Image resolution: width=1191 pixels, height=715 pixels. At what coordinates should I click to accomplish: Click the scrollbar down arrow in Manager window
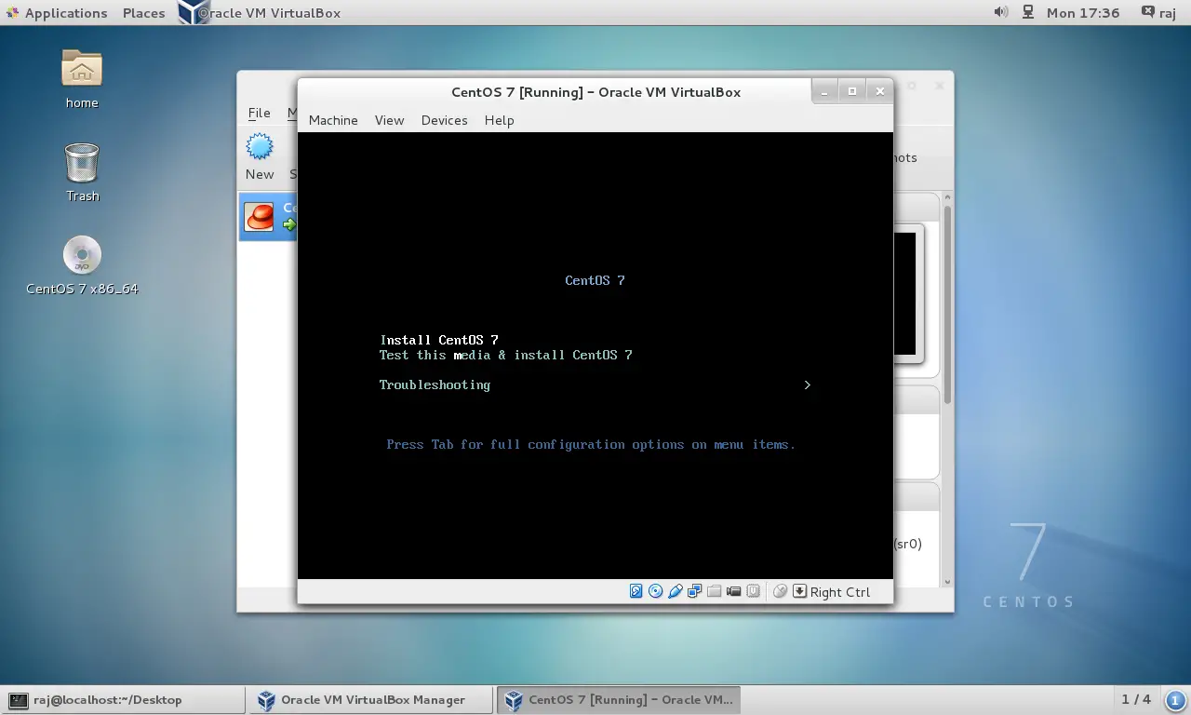pyautogui.click(x=946, y=581)
